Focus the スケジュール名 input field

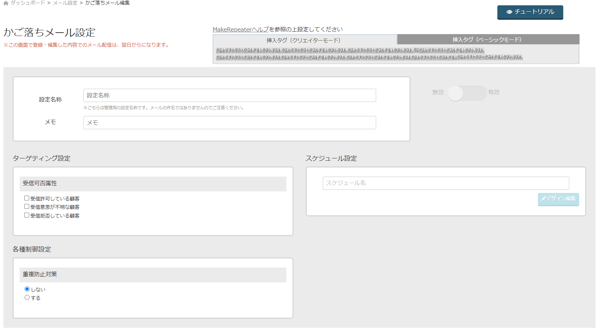point(445,183)
